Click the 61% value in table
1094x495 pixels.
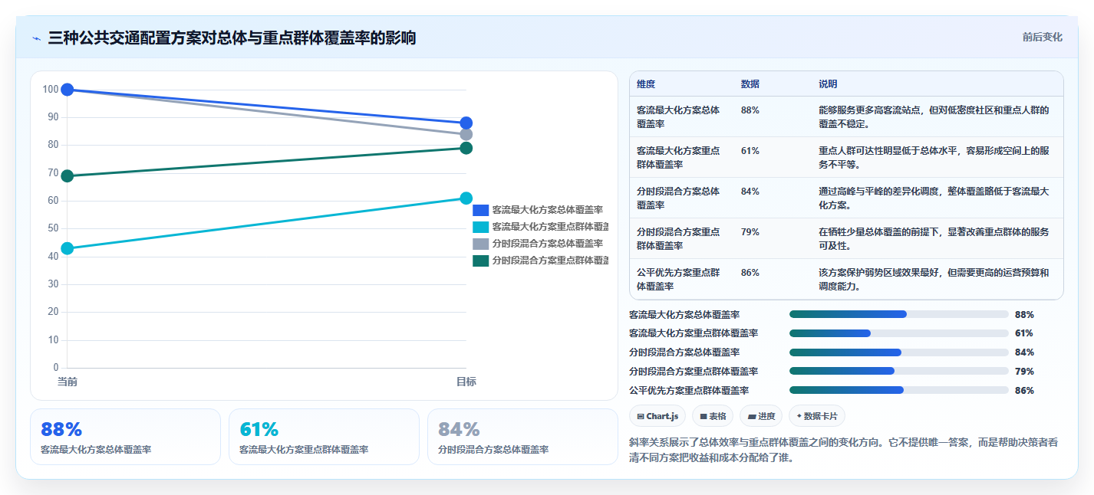750,151
